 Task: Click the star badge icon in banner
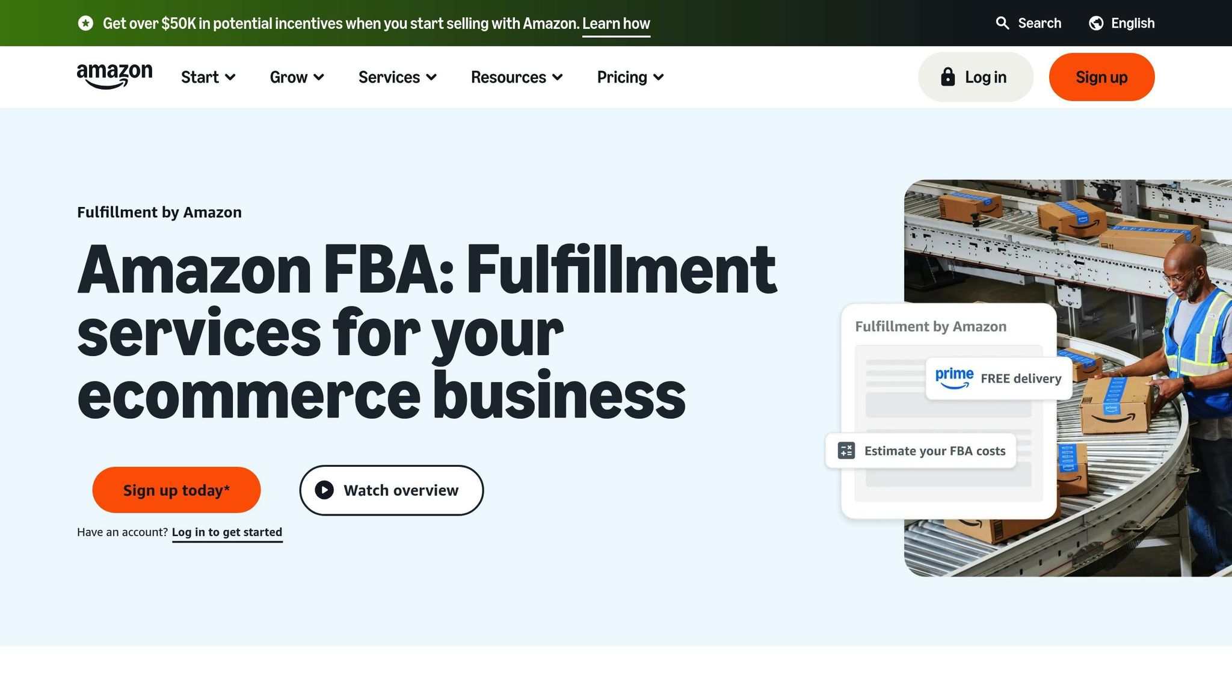[85, 23]
